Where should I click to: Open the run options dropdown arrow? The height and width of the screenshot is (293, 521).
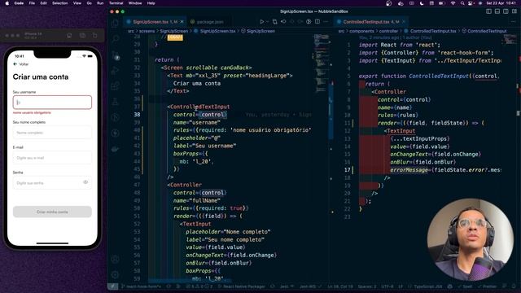(267, 22)
